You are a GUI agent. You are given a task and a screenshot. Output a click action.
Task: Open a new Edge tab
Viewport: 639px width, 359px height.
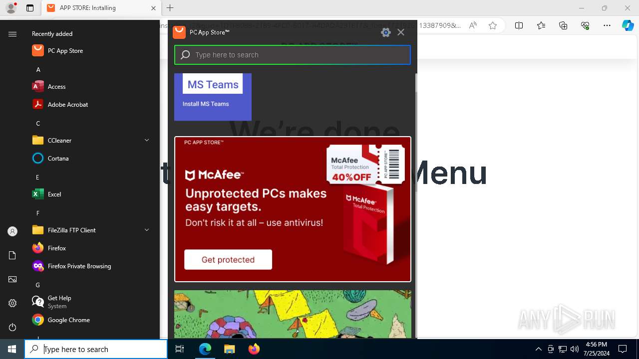coord(170,8)
